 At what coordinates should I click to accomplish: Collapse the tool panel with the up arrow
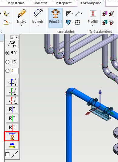[12, 37]
